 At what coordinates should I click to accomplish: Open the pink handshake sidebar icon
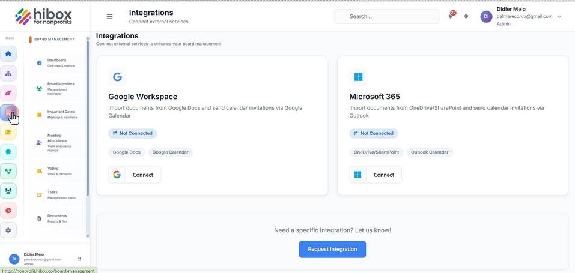(x=8, y=93)
